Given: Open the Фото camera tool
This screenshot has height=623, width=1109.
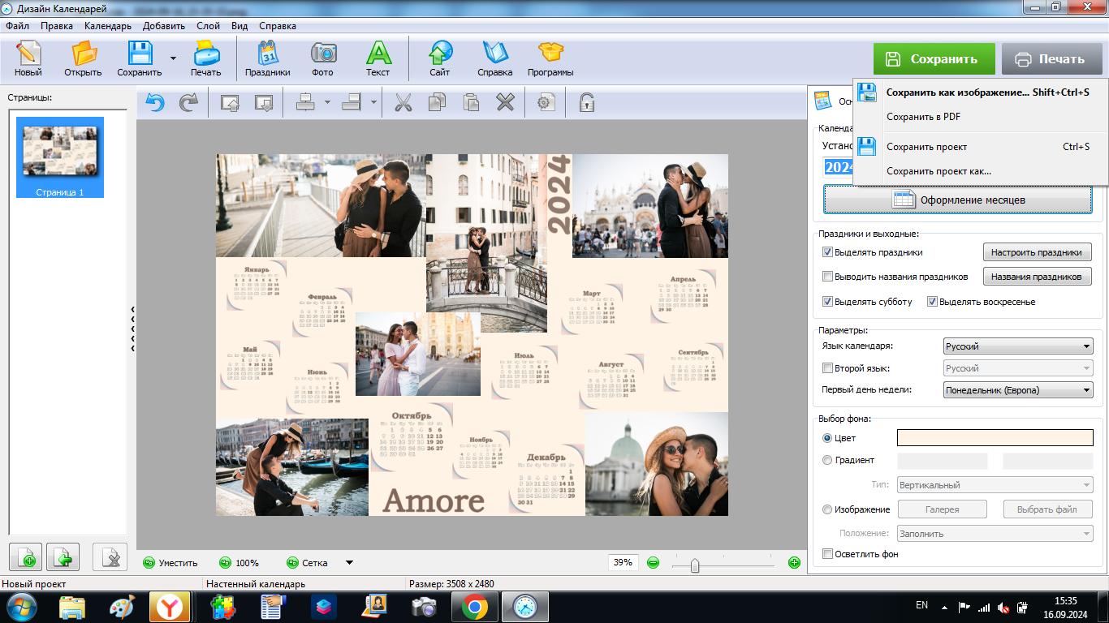Looking at the screenshot, I should (322, 58).
